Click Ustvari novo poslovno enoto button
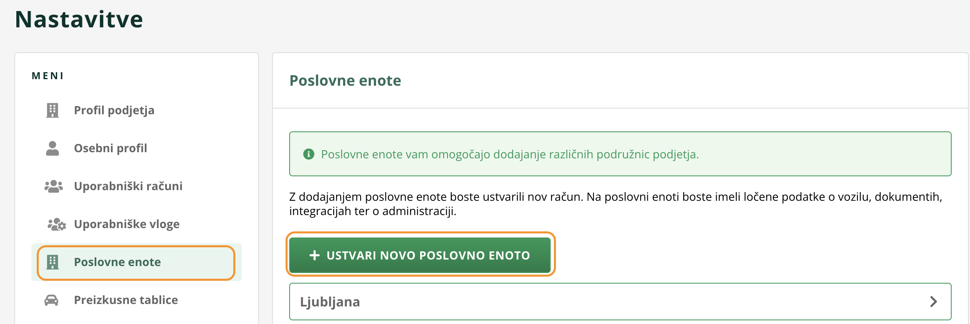This screenshot has height=324, width=970. (420, 255)
